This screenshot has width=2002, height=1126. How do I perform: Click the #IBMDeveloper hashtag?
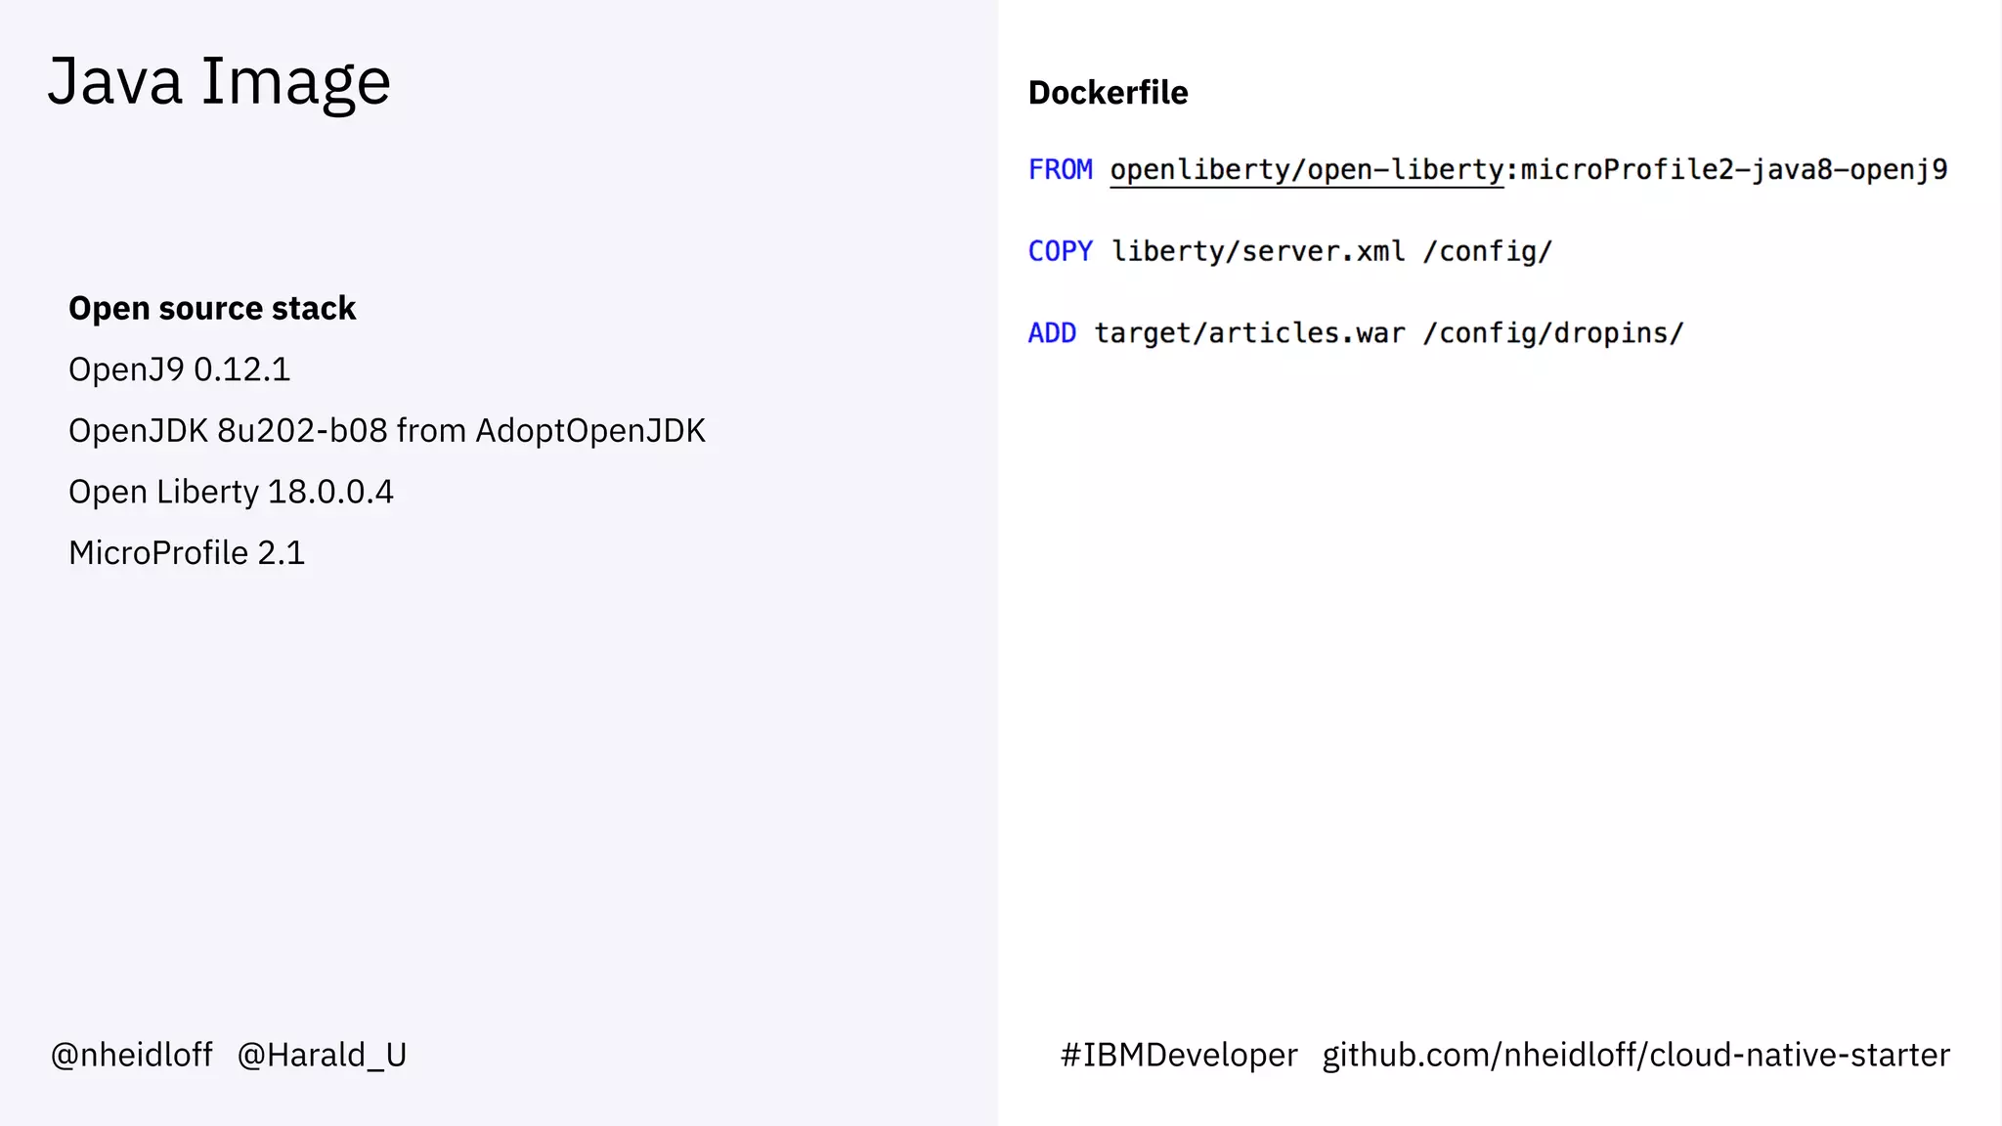click(x=1179, y=1056)
